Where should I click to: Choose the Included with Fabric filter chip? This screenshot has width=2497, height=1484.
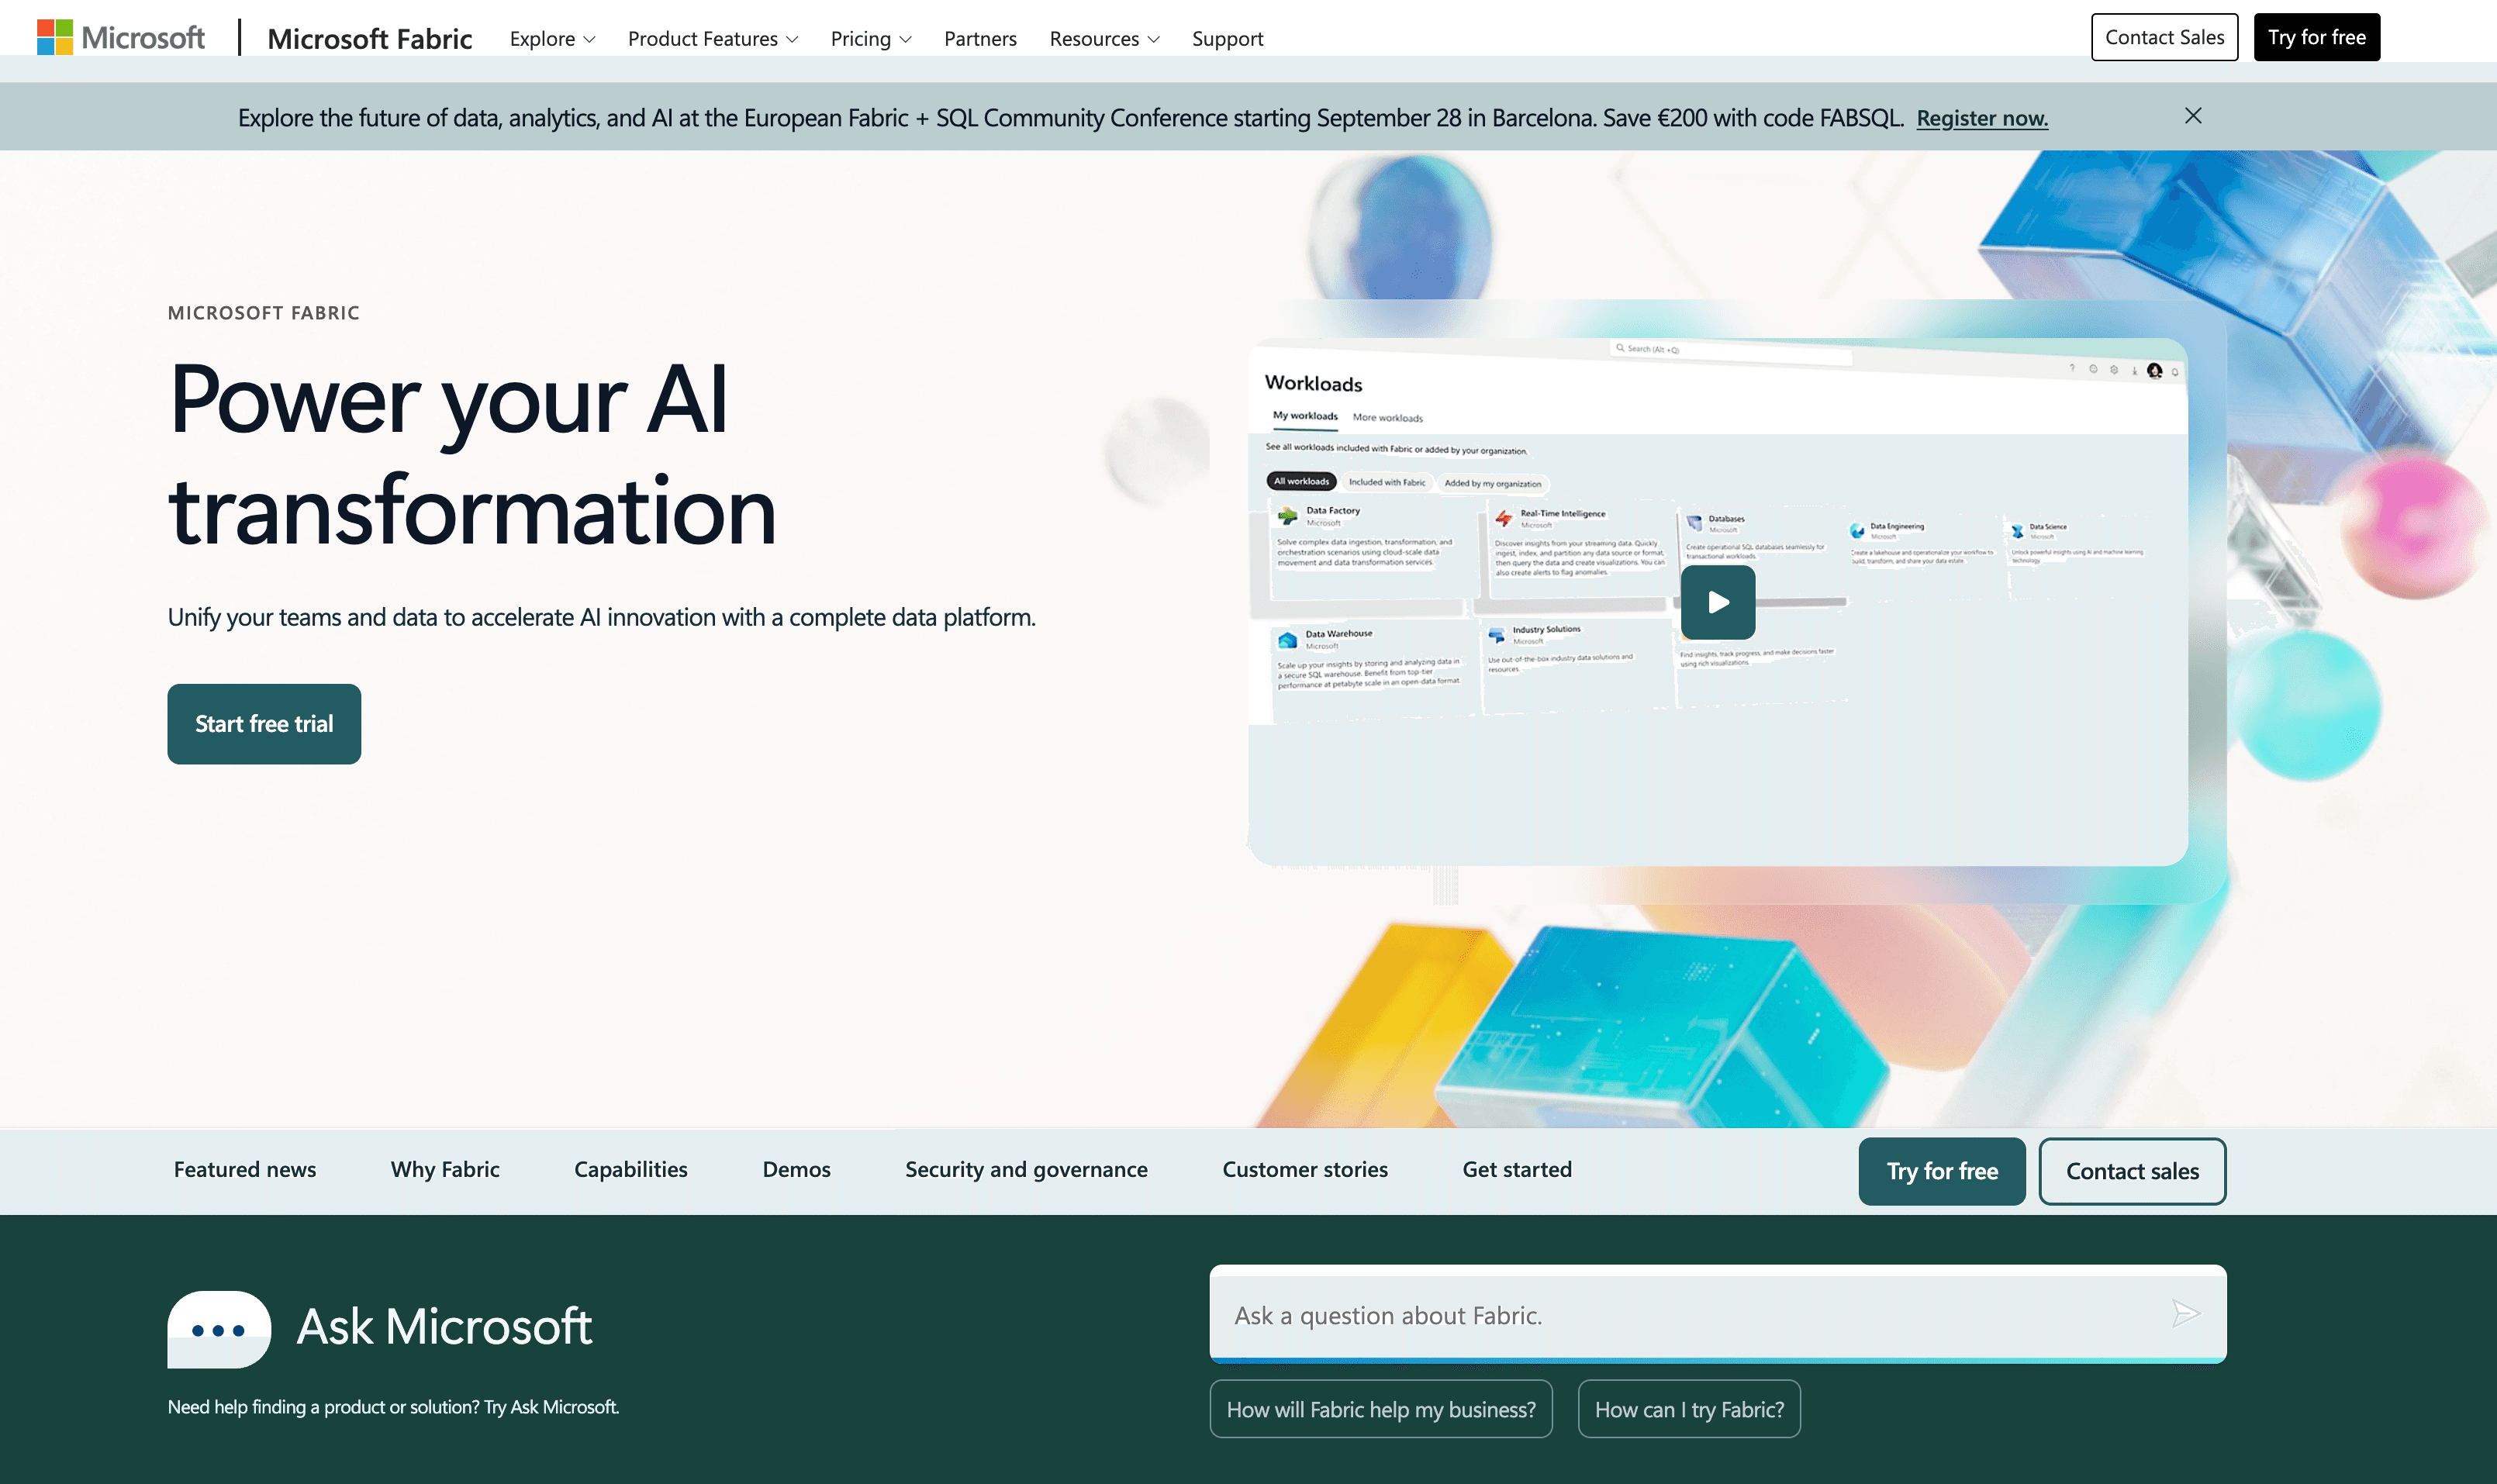(x=1387, y=482)
